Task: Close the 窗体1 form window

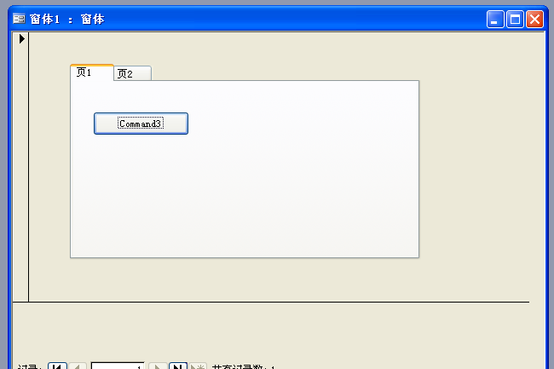Action: (534, 19)
